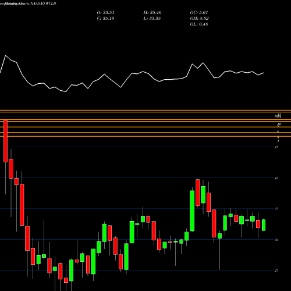
Task: Click the OH: 5.82 readout
Action: tap(199, 19)
